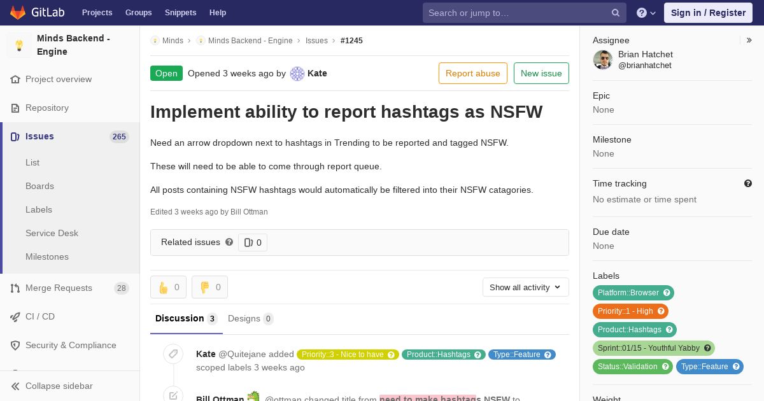
Task: Click Brian Hatchet's assignee avatar
Action: 603,60
